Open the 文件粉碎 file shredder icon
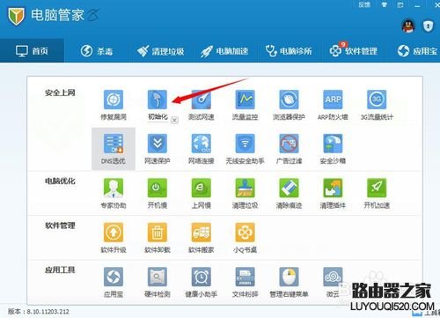440x318 pixels. pos(245,277)
